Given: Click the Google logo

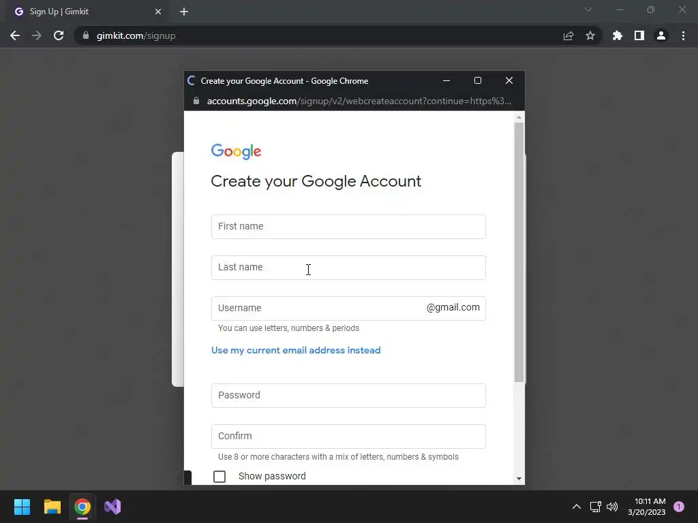Looking at the screenshot, I should [x=236, y=151].
